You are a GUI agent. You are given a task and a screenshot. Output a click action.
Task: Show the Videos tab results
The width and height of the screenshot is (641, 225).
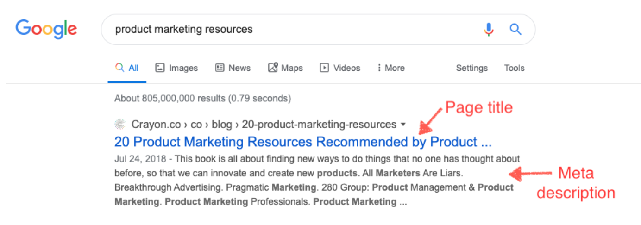tap(340, 68)
